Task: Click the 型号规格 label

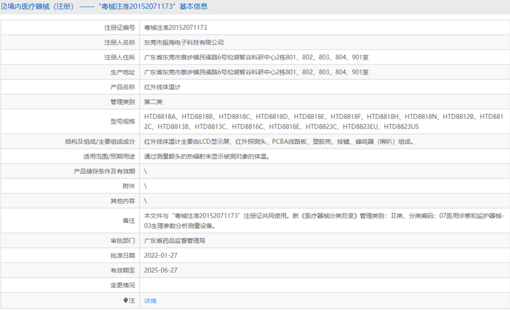Action: pos(122,121)
